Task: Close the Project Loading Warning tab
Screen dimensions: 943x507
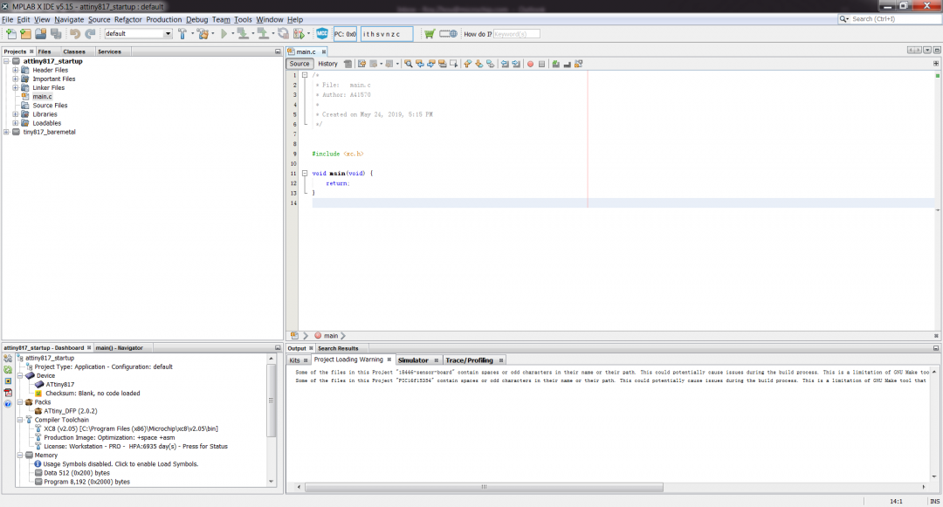Action: click(389, 360)
